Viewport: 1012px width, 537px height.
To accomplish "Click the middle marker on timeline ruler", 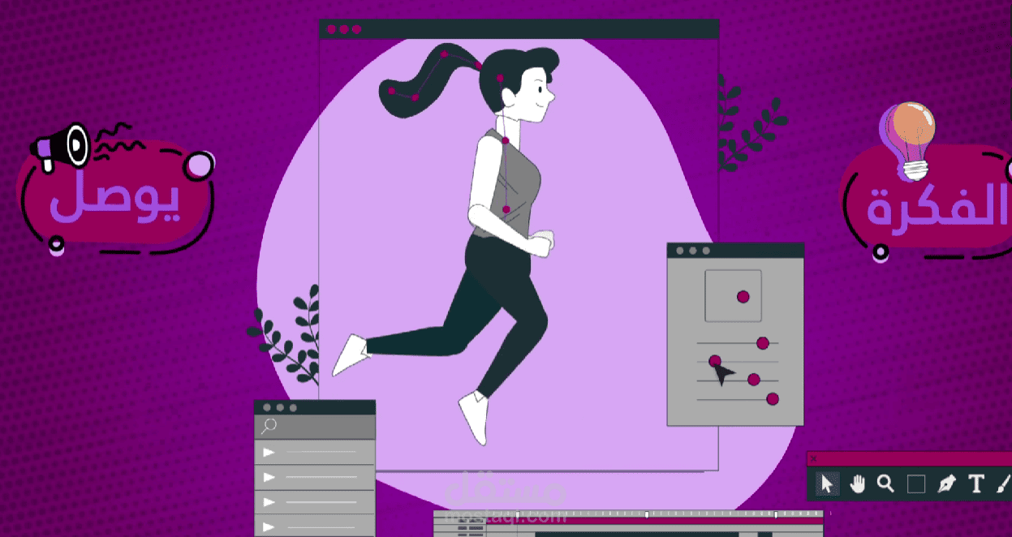I will click(x=647, y=514).
